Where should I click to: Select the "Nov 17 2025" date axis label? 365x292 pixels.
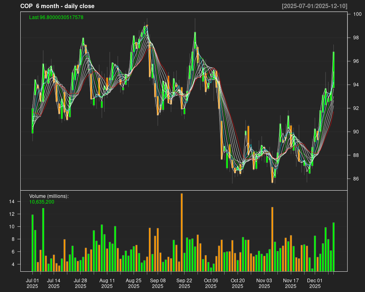(291, 283)
